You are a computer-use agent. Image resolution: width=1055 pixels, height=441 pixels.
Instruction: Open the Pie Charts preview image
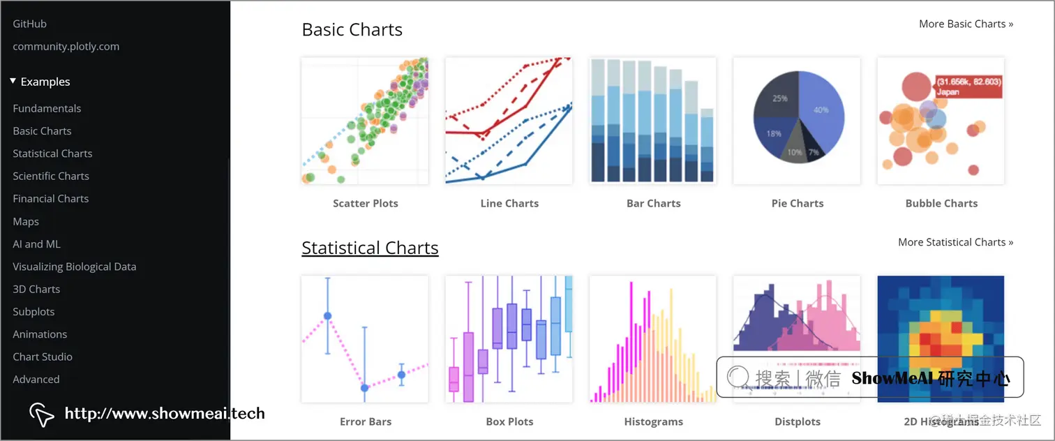[x=797, y=121]
